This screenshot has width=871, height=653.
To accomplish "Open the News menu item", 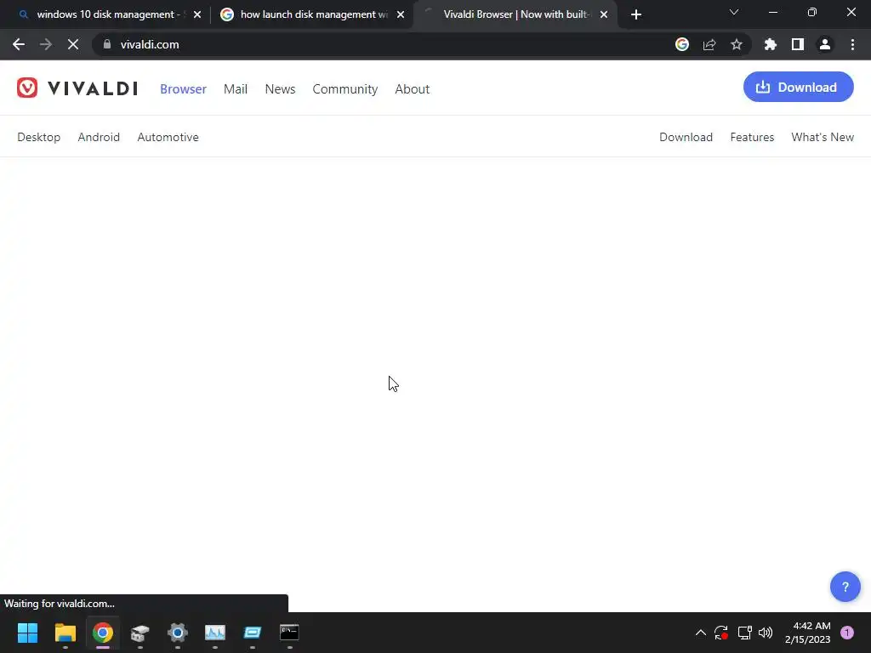I will [x=280, y=88].
